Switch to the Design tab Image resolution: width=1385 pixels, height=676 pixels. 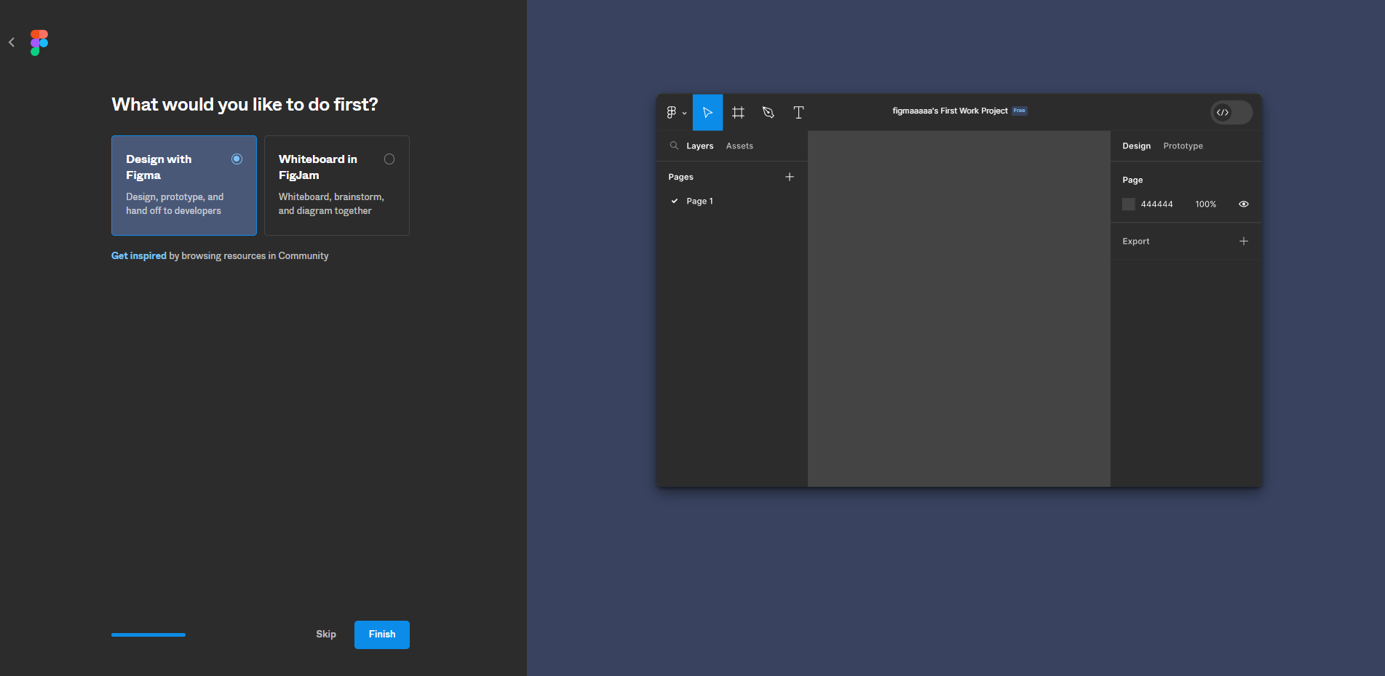point(1136,146)
